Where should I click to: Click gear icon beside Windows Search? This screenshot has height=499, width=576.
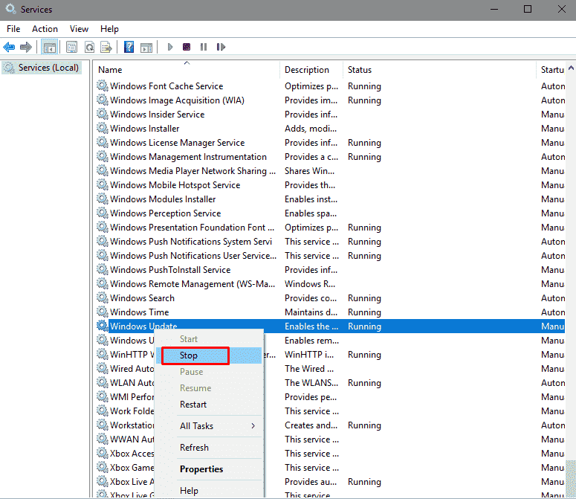pos(102,297)
